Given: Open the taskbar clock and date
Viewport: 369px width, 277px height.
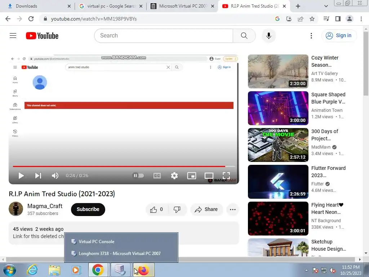Looking at the screenshot, I should [x=351, y=270].
